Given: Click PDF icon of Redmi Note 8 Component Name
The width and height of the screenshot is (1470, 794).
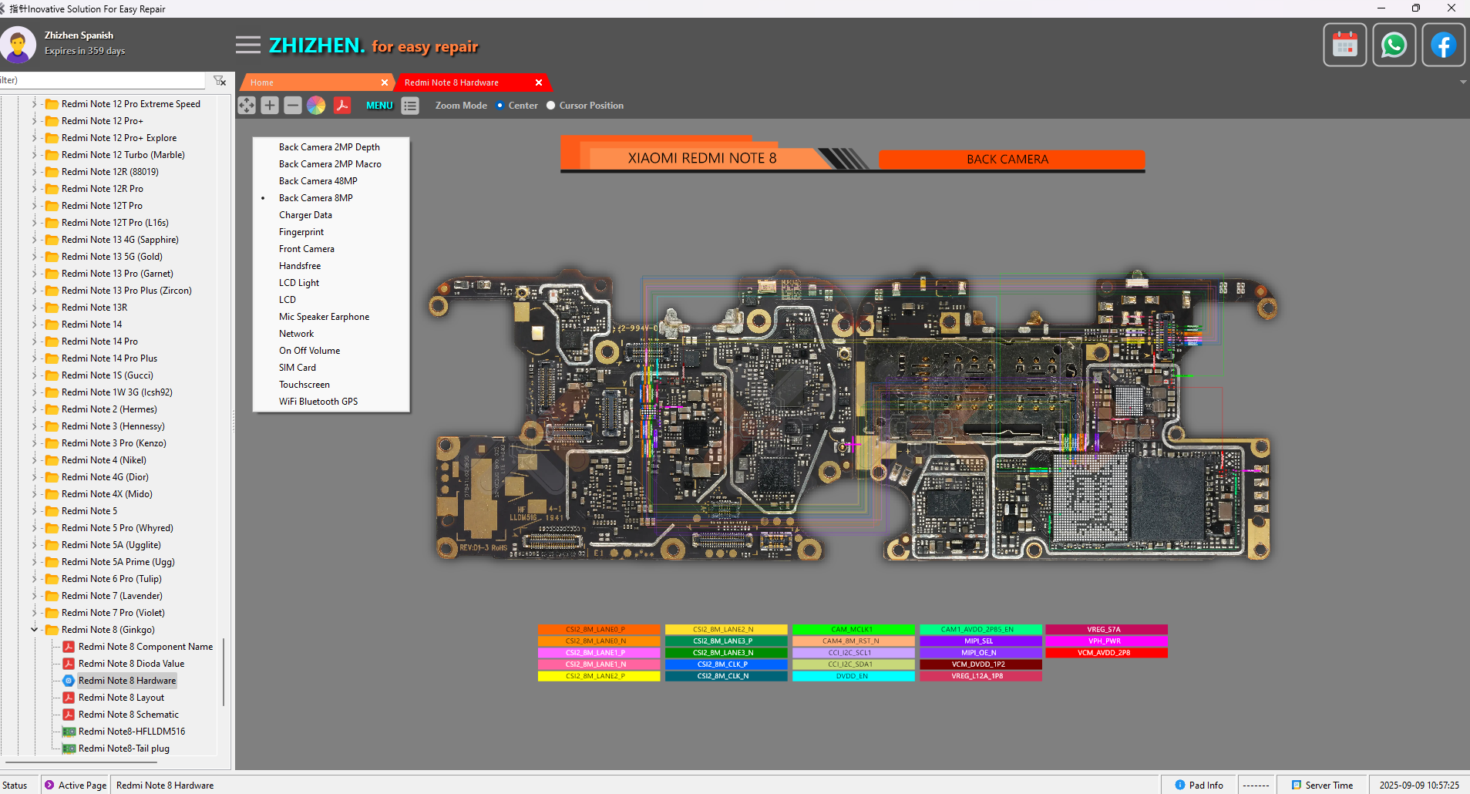Looking at the screenshot, I should pyautogui.click(x=69, y=647).
